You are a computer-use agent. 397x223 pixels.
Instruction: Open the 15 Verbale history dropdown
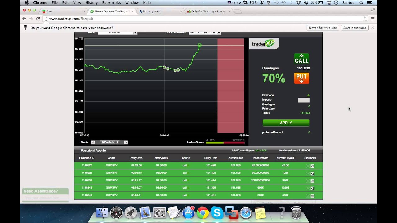click(109, 142)
